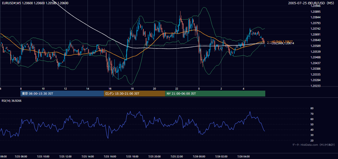Click RSI scale level 80
The height and width of the screenshot is (159, 338).
[312, 108]
